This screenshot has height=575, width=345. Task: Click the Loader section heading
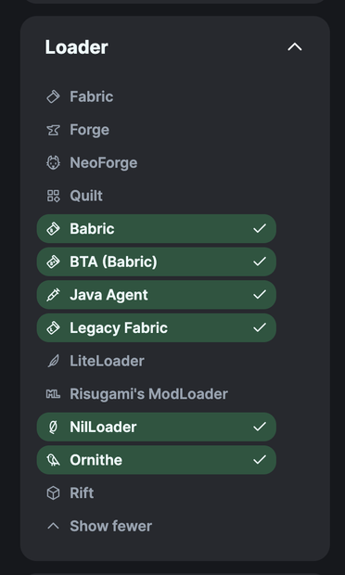pos(76,47)
